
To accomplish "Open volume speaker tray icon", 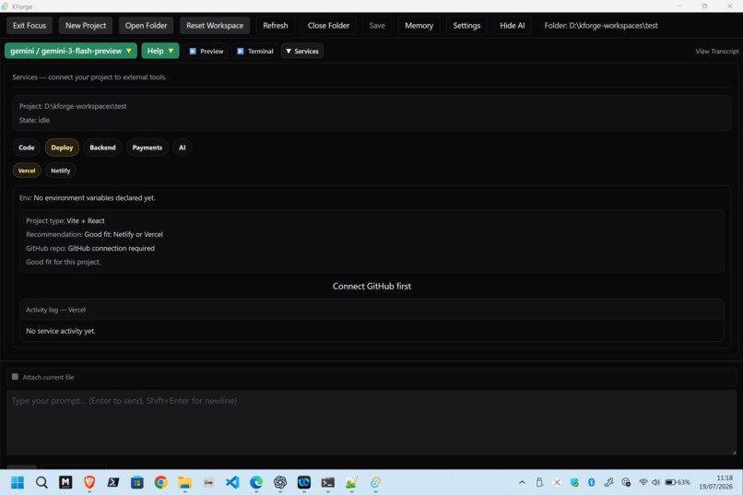I will tap(655, 482).
